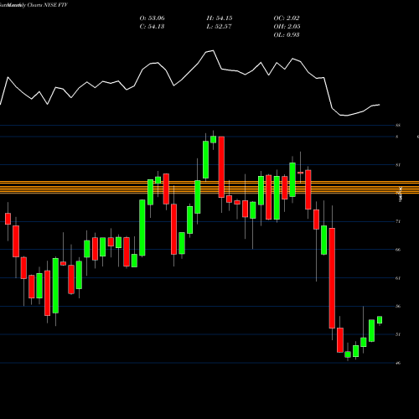Click the 'OL: 0.93' value

tap(287, 35)
